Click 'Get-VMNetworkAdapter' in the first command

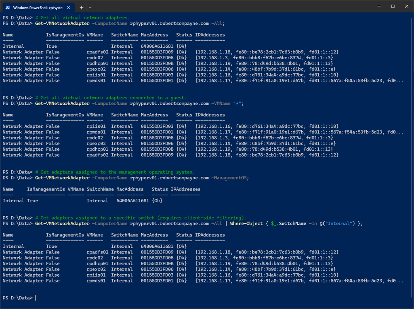[62, 24]
